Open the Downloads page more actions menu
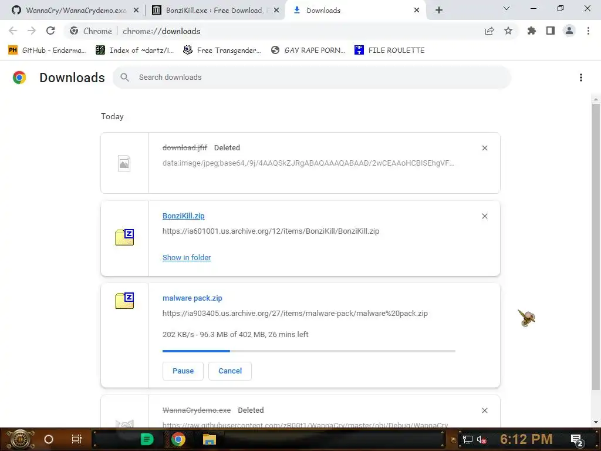This screenshot has height=451, width=601. pyautogui.click(x=581, y=78)
